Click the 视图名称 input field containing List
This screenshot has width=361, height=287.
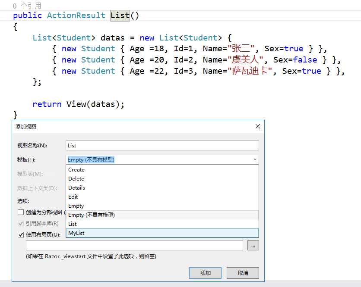coord(162,146)
